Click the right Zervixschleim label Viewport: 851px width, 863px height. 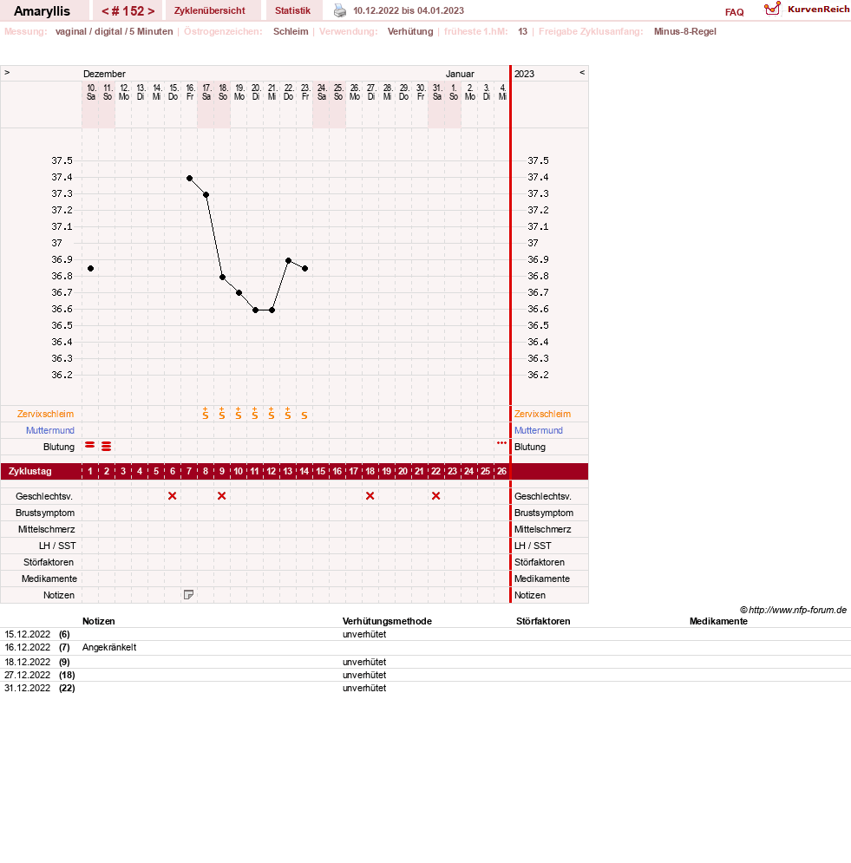pos(542,414)
